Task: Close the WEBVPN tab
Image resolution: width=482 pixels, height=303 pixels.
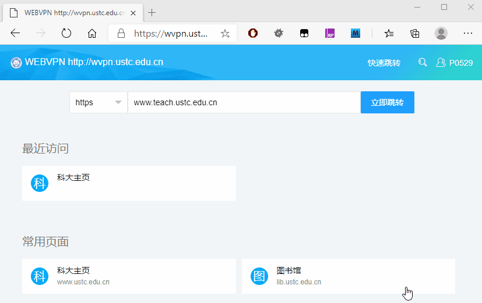Action: [133, 13]
